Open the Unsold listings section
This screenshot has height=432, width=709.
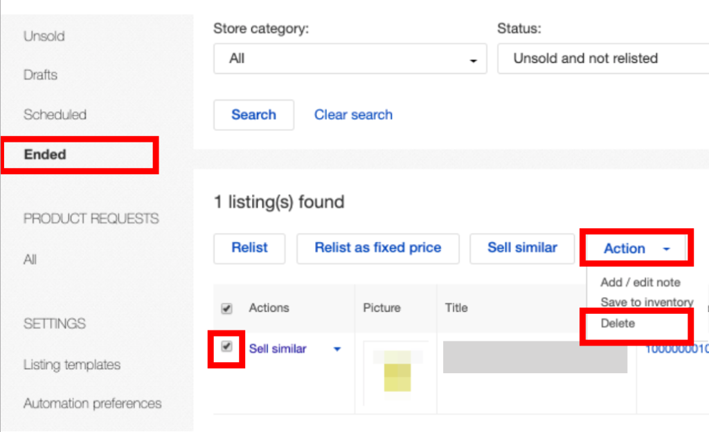click(x=44, y=36)
